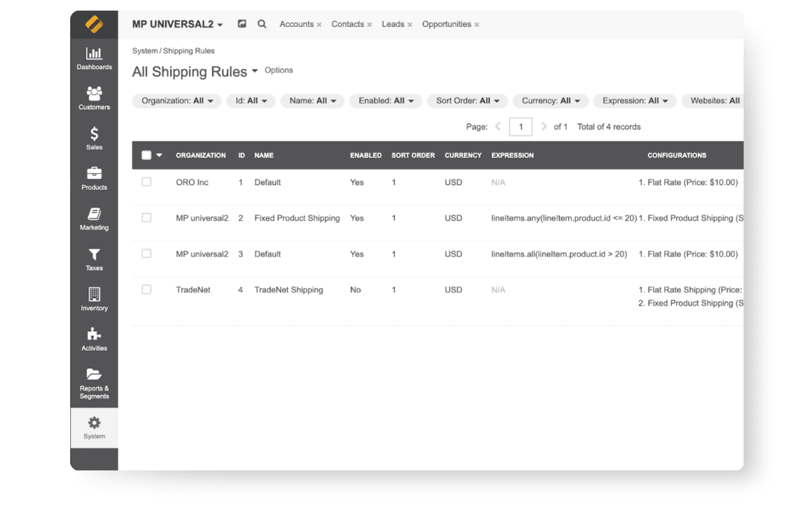Open the search magnifier icon
The width and height of the screenshot is (810, 526).
click(x=262, y=24)
